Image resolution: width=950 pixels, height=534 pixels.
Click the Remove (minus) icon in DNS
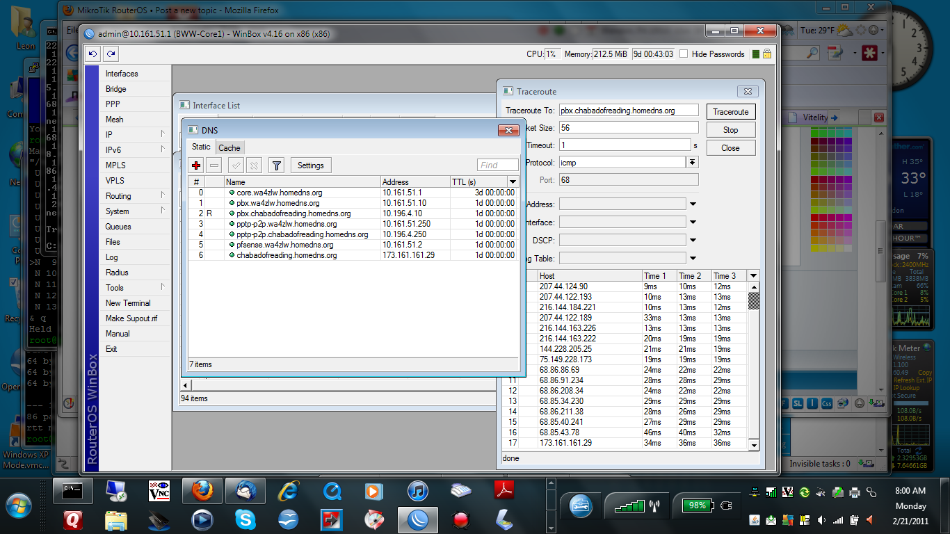point(214,165)
